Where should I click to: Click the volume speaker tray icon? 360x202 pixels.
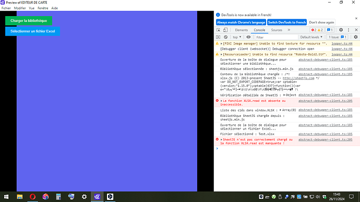click(x=318, y=197)
